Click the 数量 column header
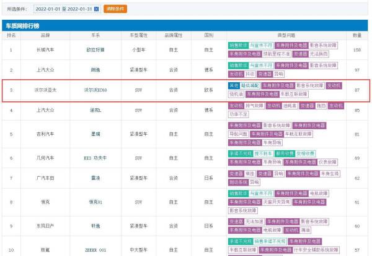 (x=357, y=35)
